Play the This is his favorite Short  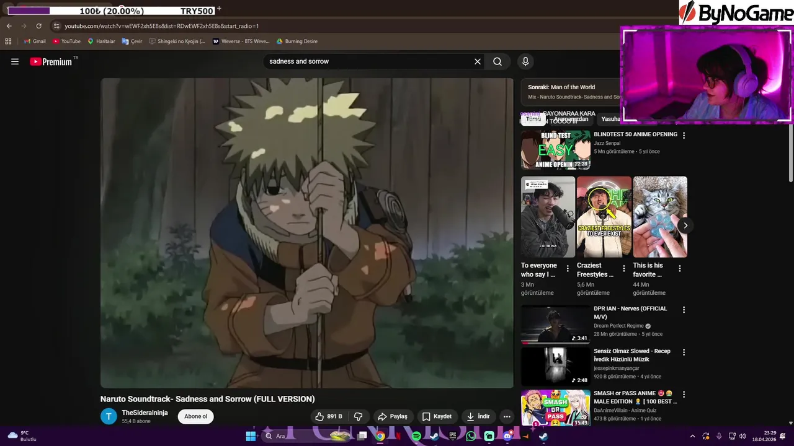pyautogui.click(x=660, y=217)
